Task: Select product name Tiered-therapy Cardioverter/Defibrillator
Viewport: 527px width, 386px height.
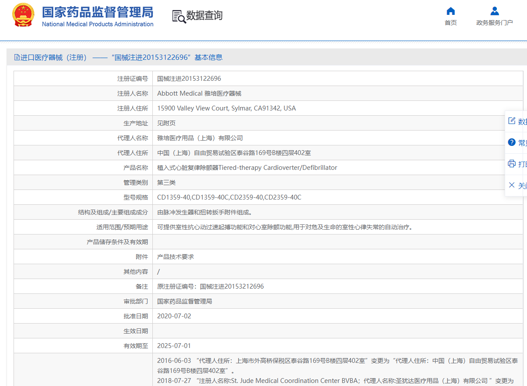Action: (247, 168)
